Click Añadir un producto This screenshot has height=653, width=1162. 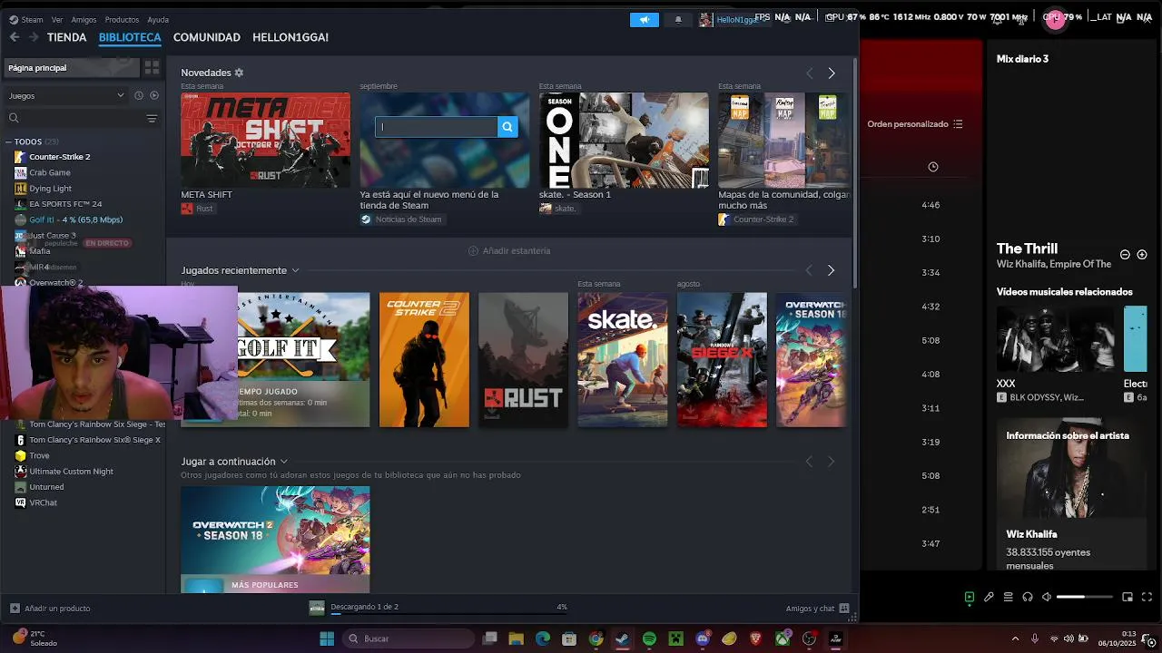[x=50, y=609]
